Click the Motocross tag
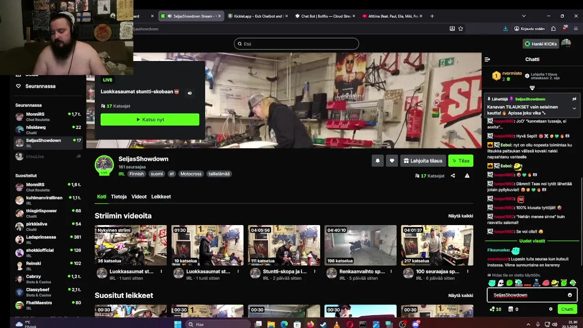Image resolution: width=583 pixels, height=328 pixels. point(191,174)
